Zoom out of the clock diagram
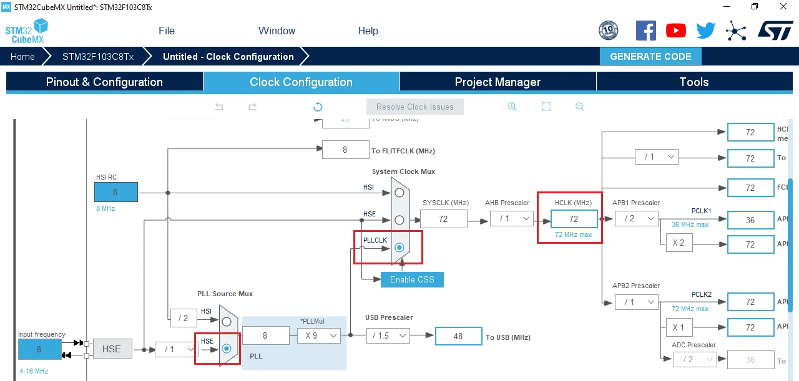Image resolution: width=799 pixels, height=381 pixels. (x=579, y=107)
